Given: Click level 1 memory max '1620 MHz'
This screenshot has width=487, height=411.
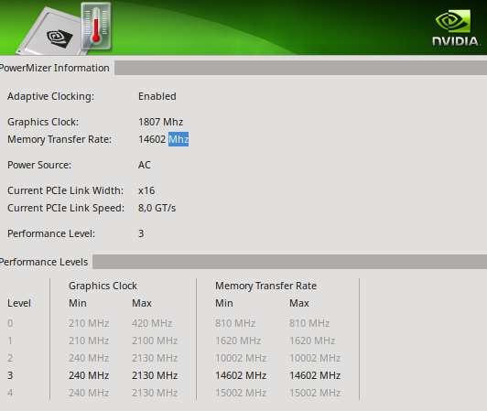Looking at the screenshot, I should tap(312, 341).
